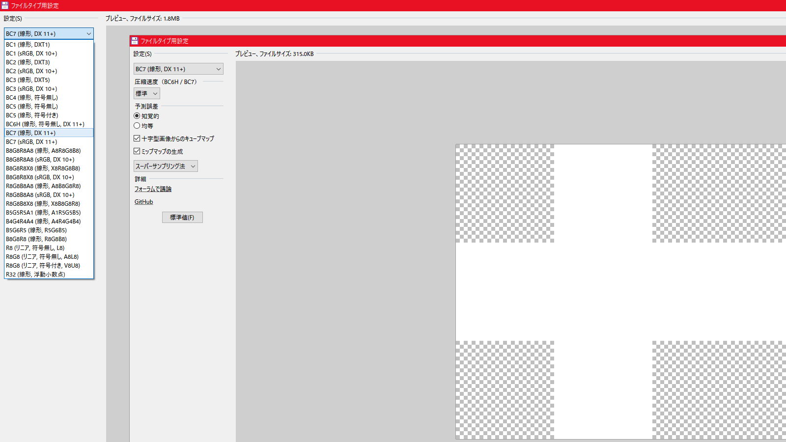This screenshot has width=786, height=442.
Task: Select R8G8 (リニア, 符号付き, V8U8) format
Action: 49,265
